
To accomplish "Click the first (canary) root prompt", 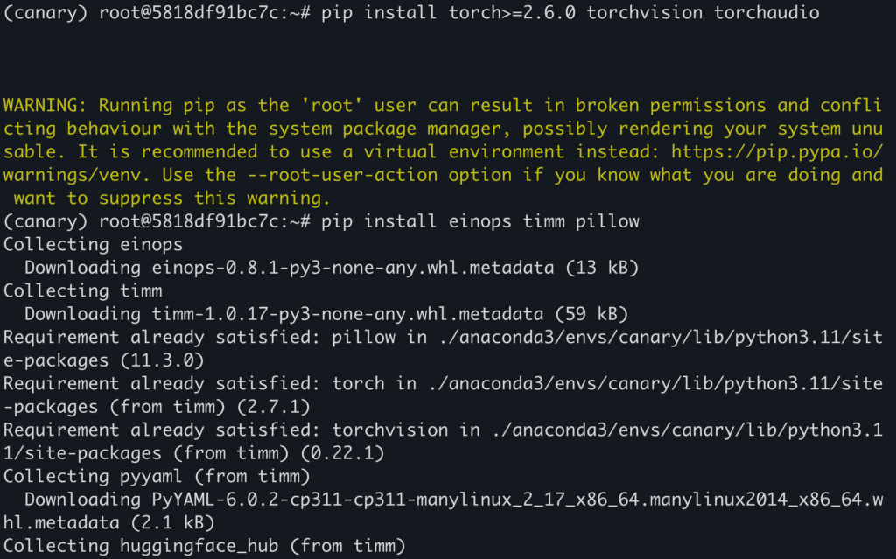I will [x=157, y=12].
